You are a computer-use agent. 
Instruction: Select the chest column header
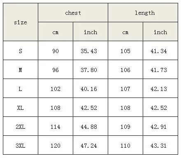point(73,13)
